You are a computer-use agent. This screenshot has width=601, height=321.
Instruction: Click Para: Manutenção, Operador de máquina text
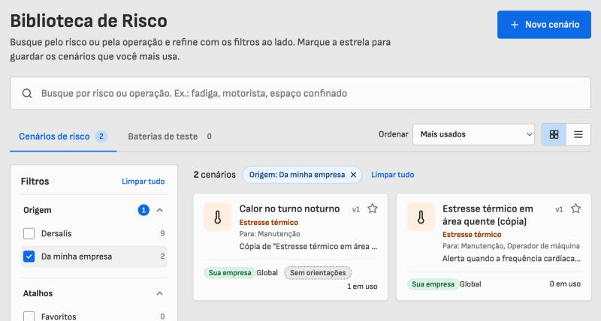click(511, 246)
